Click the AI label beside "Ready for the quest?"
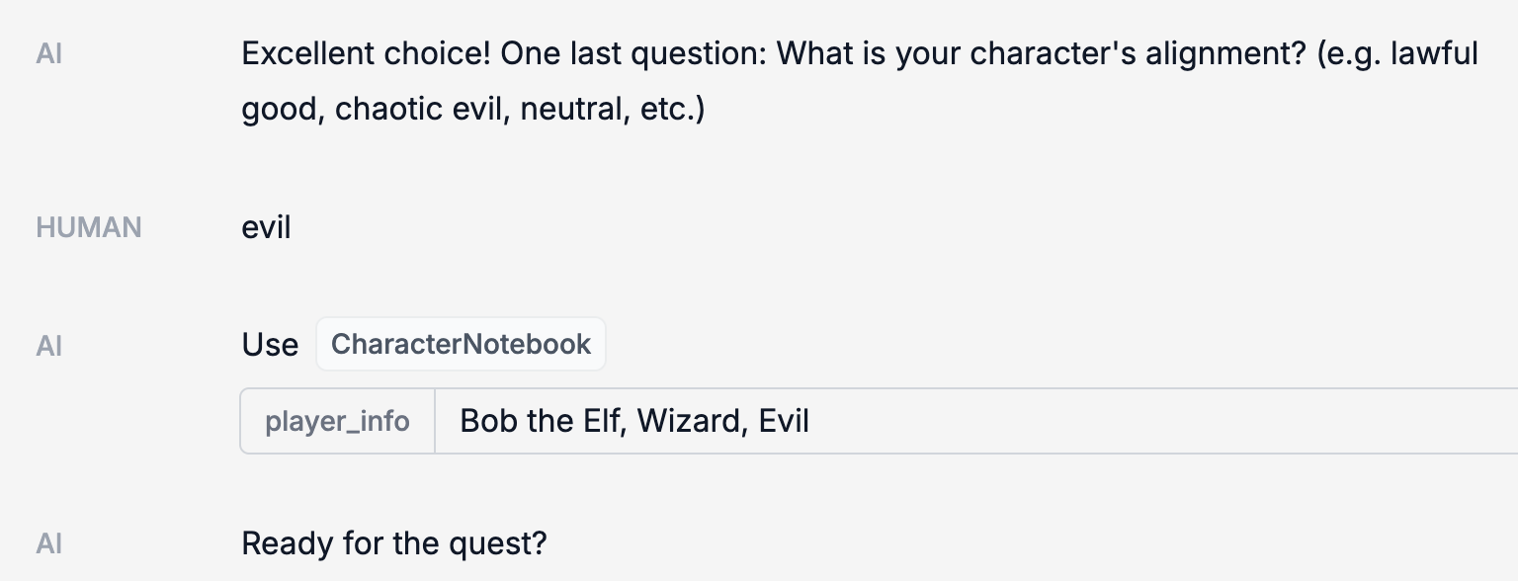The width and height of the screenshot is (1518, 581). 49,543
